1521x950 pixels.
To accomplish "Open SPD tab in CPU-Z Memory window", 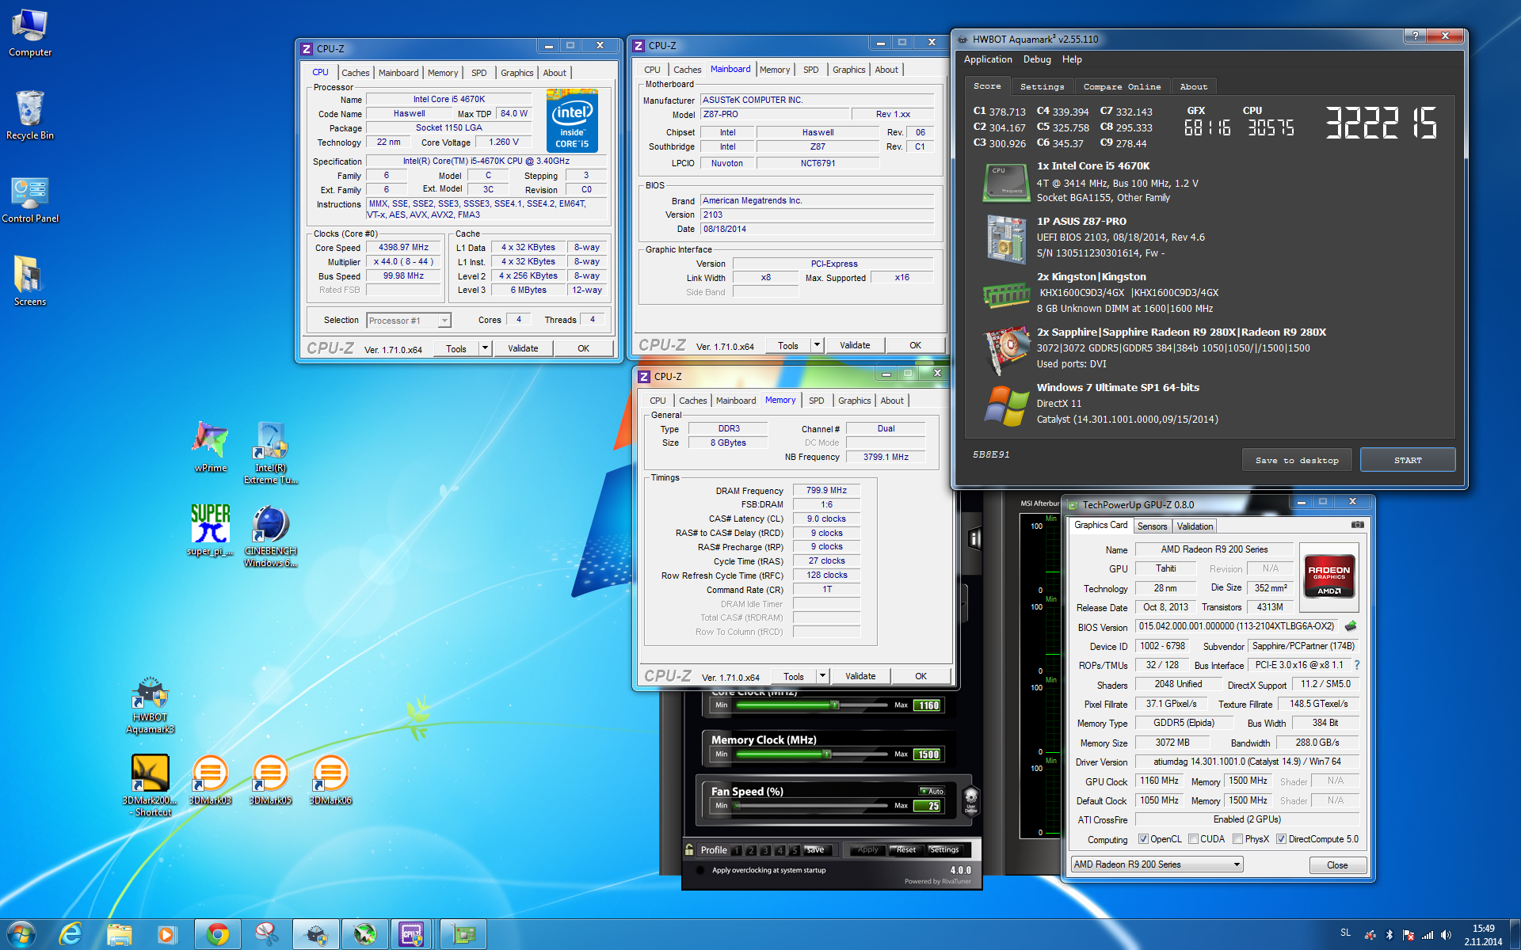I will click(x=816, y=401).
